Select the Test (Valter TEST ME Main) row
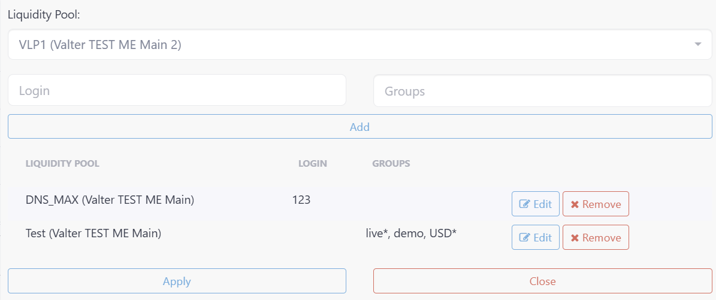The width and height of the screenshot is (716, 300). 360,237
